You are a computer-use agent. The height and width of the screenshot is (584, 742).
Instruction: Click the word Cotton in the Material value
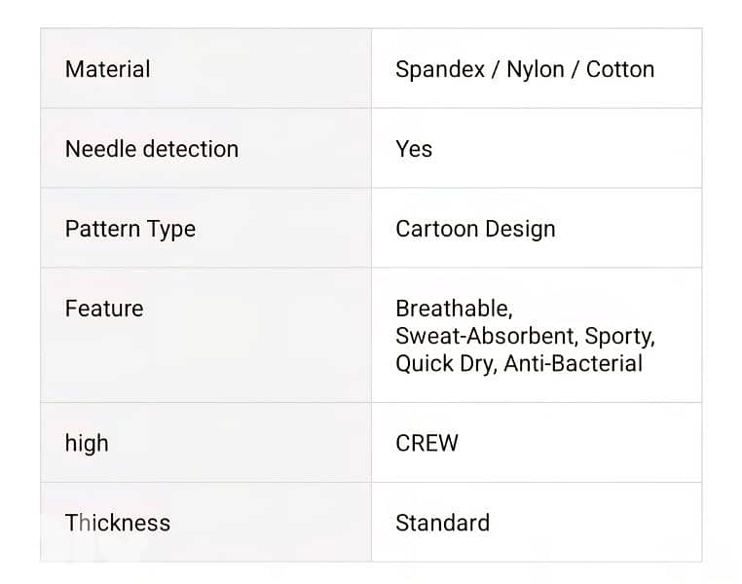(x=620, y=69)
